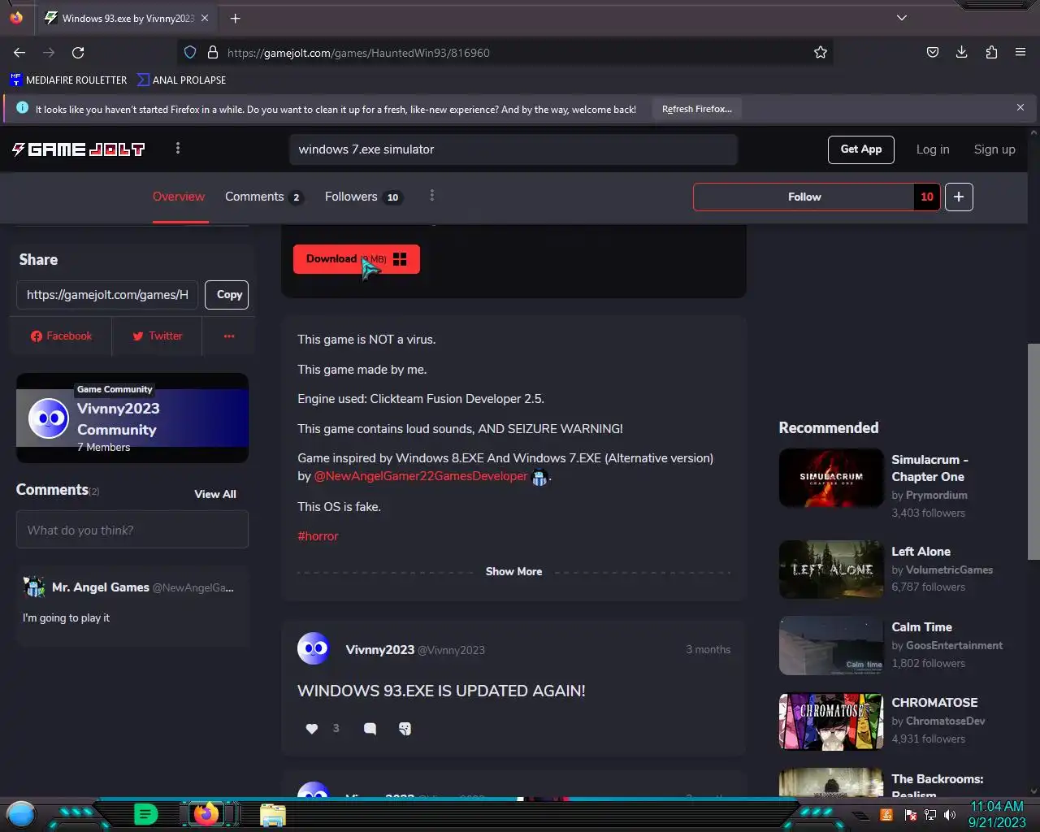Add a sticker to the update post
Image resolution: width=1040 pixels, height=832 pixels.
click(405, 729)
